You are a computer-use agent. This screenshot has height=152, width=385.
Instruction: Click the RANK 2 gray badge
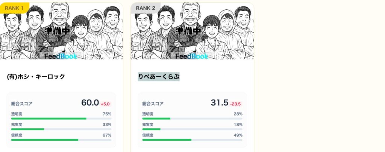pyautogui.click(x=146, y=7)
